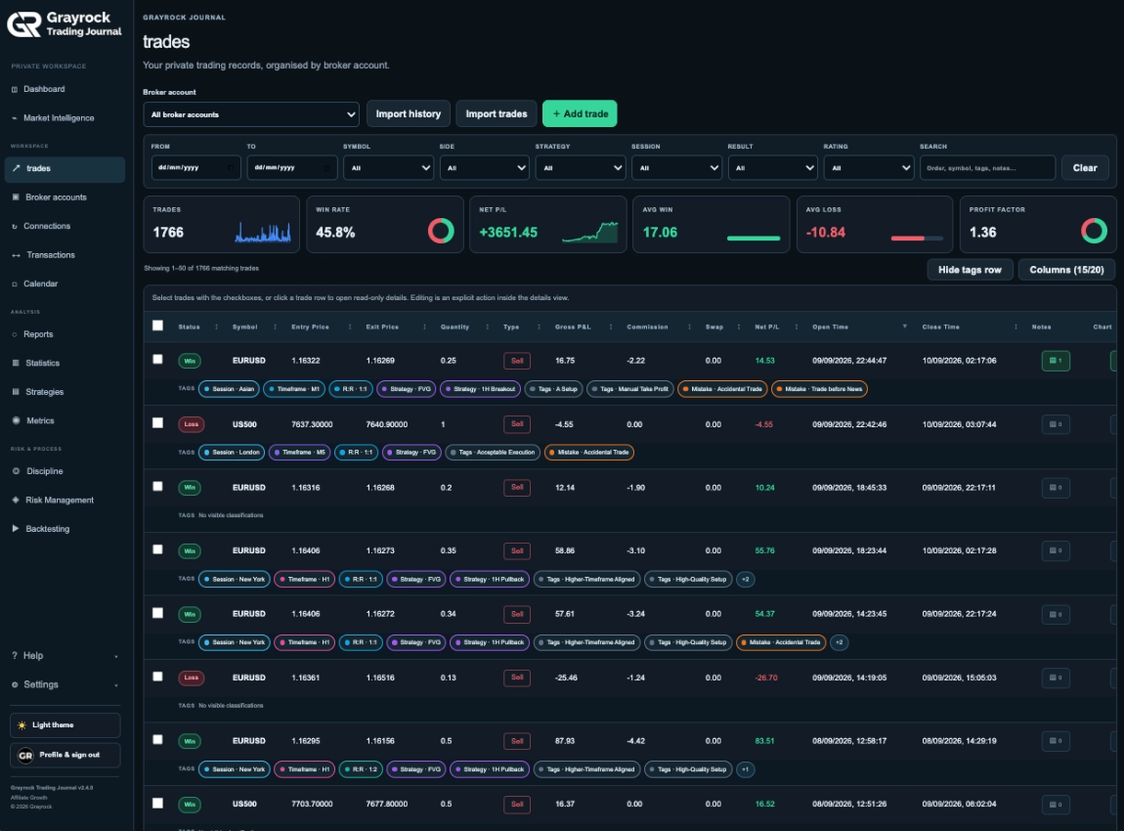Check the EURUSD trade with net 14.53
Image resolution: width=1124 pixels, height=831 pixels.
[x=157, y=359]
